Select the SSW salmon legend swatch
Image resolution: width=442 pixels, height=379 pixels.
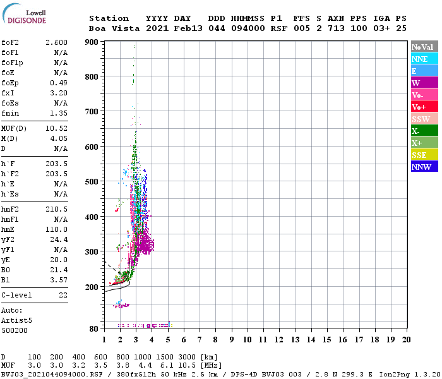pos(424,119)
